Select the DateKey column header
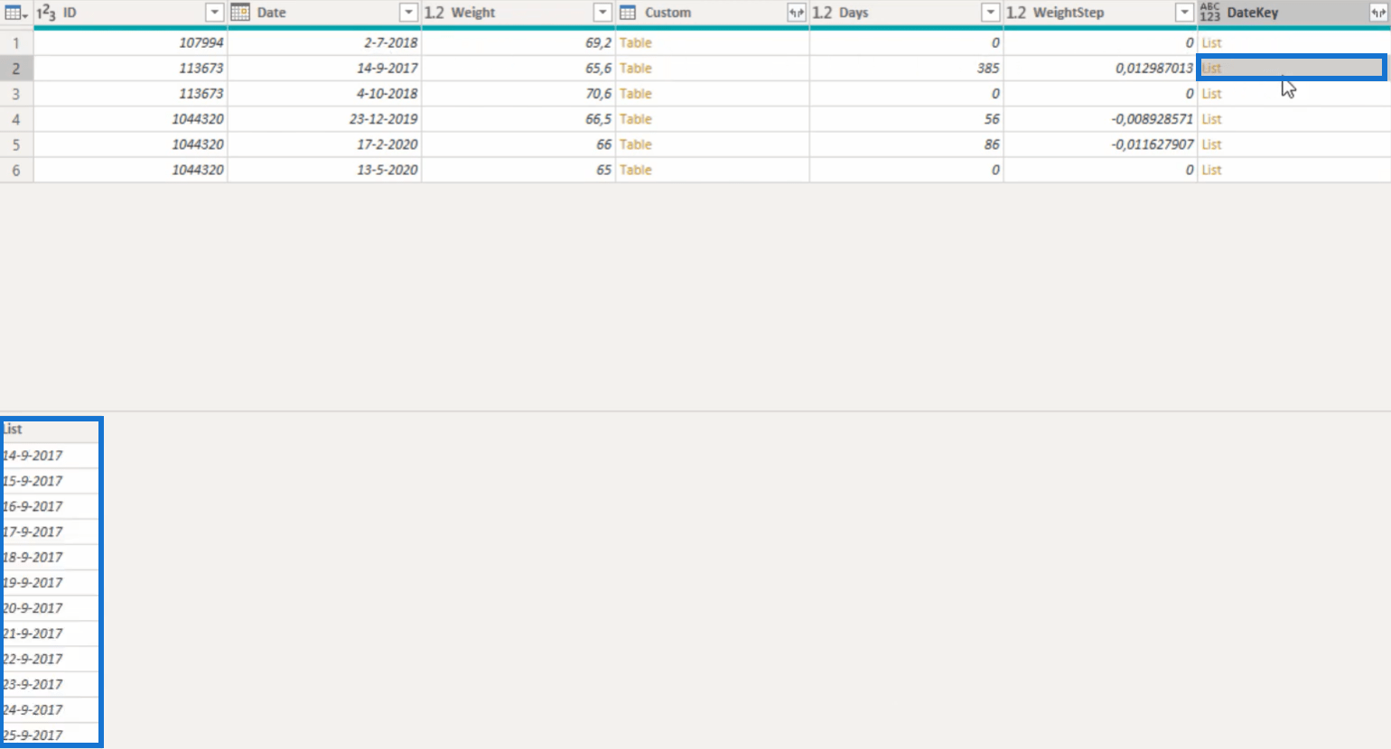 [x=1293, y=13]
